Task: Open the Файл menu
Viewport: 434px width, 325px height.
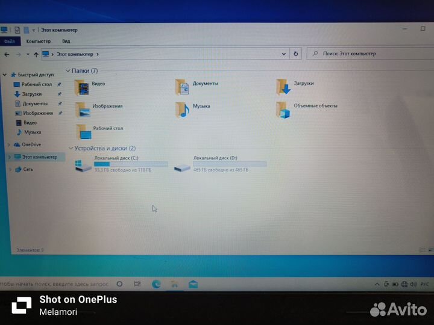Action: (x=10, y=42)
